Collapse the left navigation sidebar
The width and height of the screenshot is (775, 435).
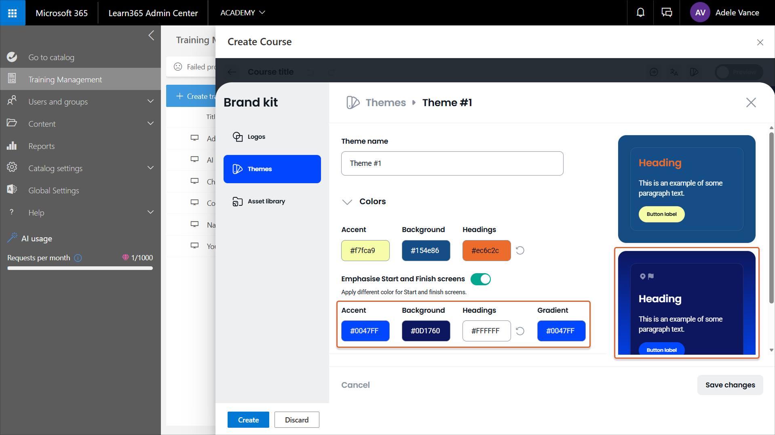(151, 36)
